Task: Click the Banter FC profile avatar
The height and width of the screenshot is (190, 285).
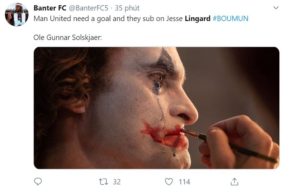Action: click(x=17, y=14)
